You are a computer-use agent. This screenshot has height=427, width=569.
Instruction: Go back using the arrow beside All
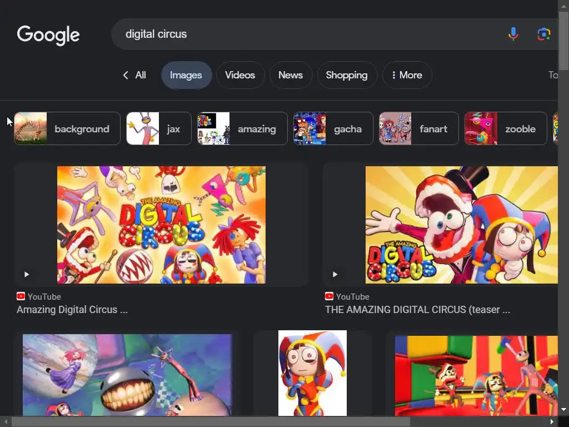pyautogui.click(x=126, y=75)
